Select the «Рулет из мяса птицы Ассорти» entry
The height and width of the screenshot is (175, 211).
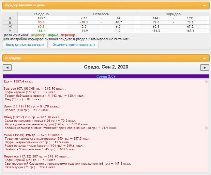44,146
